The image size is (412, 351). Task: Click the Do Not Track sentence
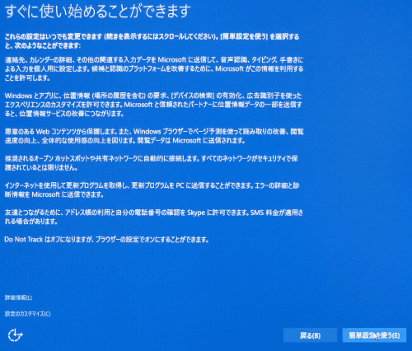106,240
